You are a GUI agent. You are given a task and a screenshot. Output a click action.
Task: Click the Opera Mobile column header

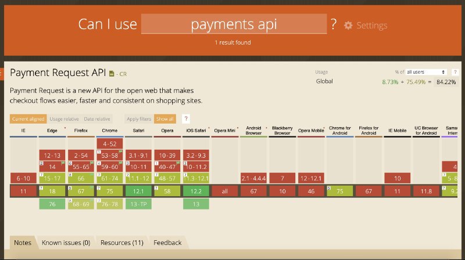[311, 131]
